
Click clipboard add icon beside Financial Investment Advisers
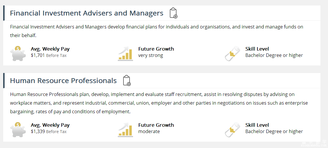(x=173, y=13)
